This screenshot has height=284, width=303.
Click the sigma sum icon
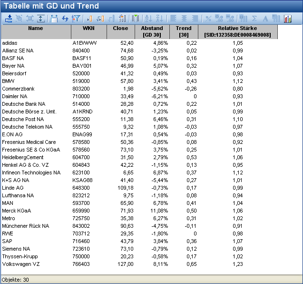point(254,19)
